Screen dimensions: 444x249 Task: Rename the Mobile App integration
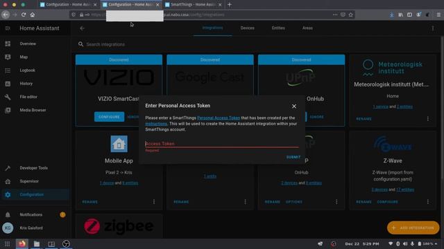click(x=89, y=202)
